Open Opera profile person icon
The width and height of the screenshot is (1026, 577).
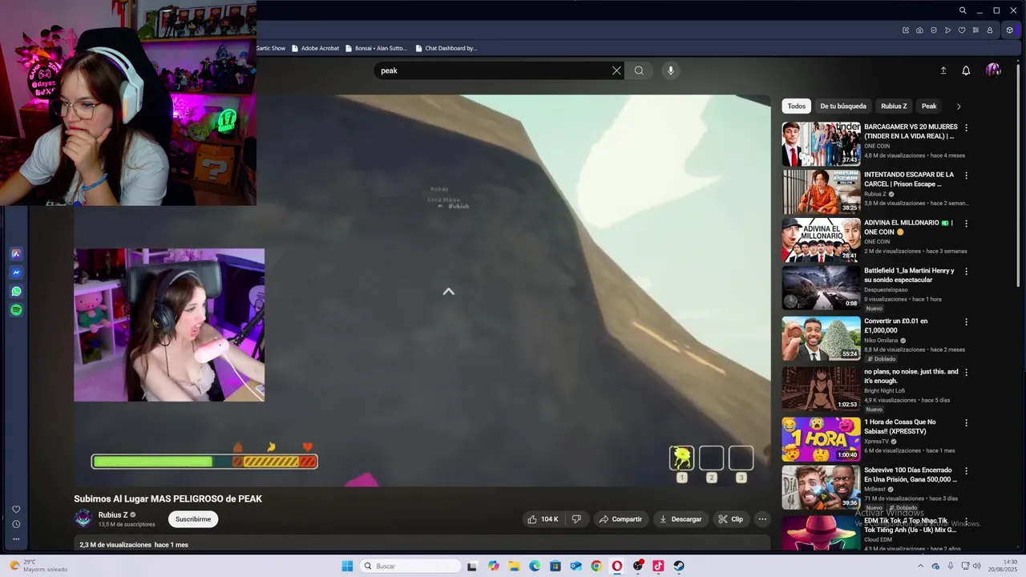click(x=990, y=30)
